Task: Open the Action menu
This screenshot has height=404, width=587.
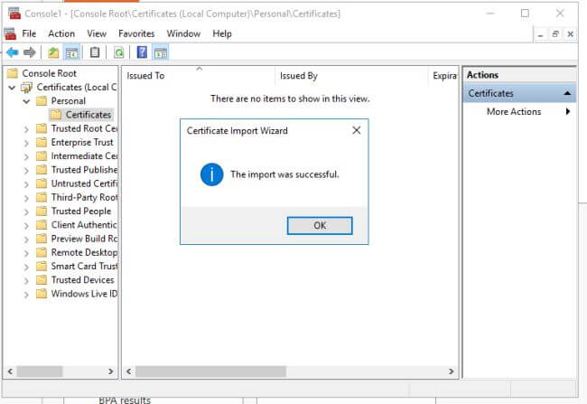Action: pos(61,33)
